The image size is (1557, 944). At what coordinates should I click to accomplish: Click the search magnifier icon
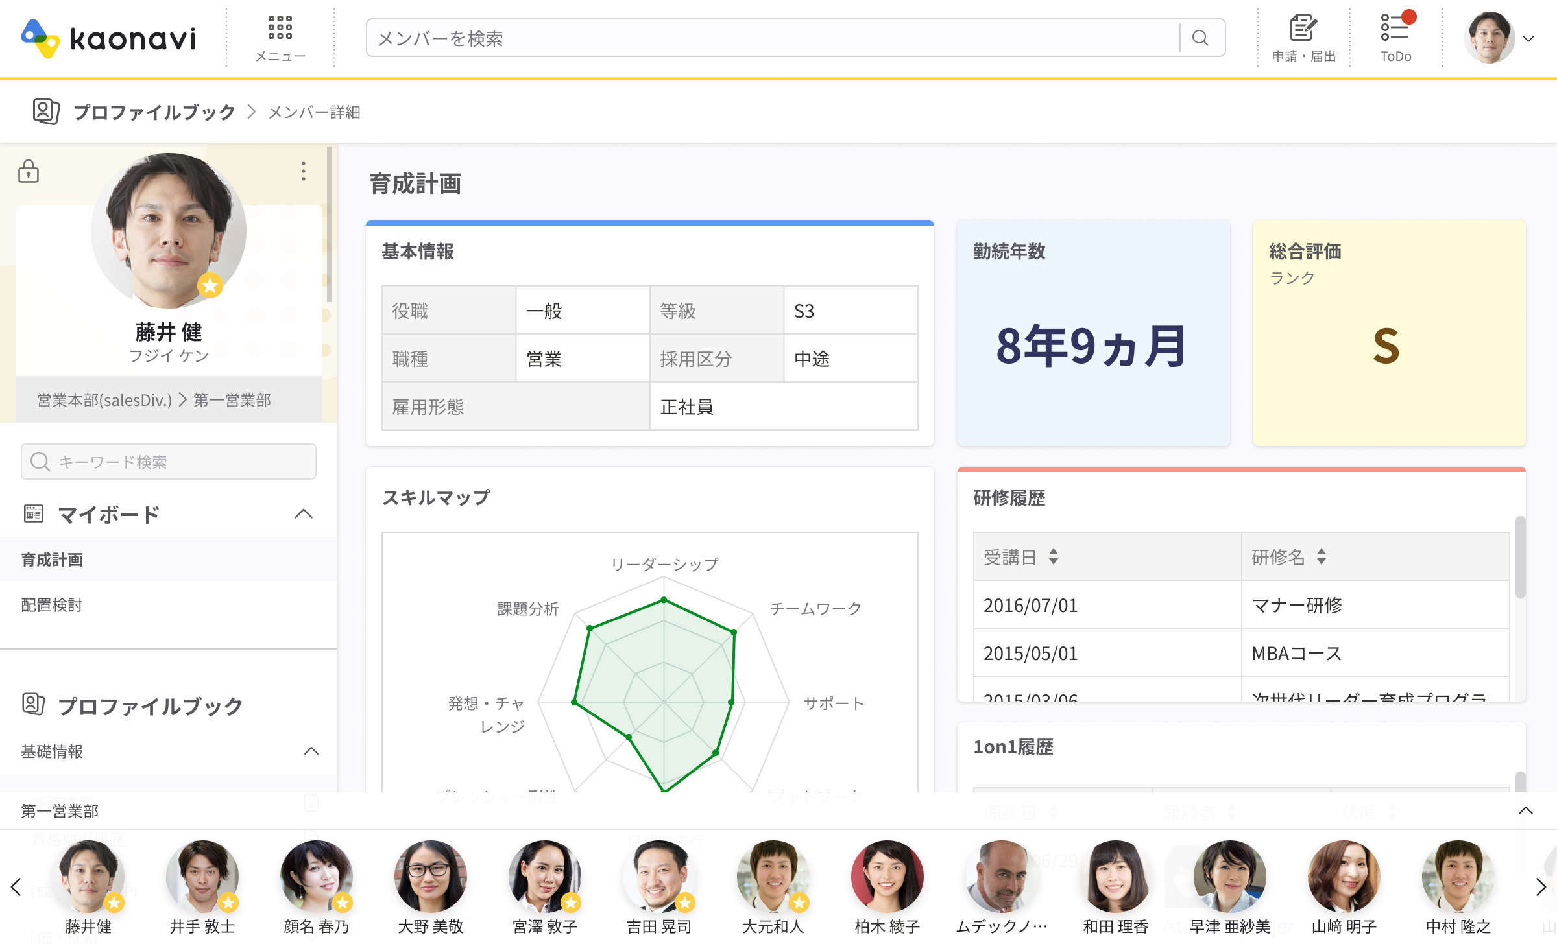(x=1200, y=38)
